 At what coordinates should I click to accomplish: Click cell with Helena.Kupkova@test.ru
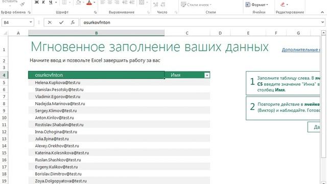point(97,83)
